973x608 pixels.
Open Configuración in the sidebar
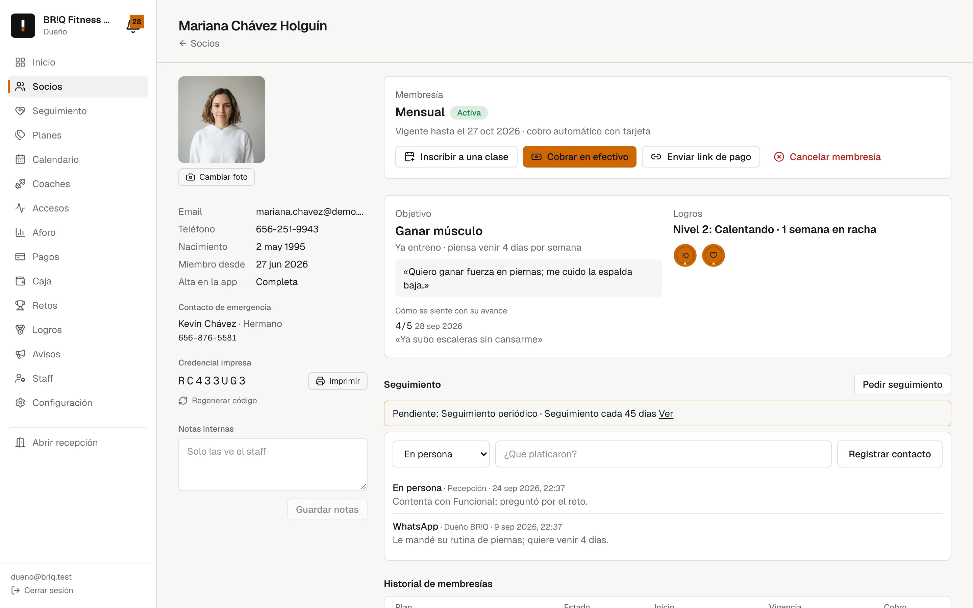click(x=78, y=403)
